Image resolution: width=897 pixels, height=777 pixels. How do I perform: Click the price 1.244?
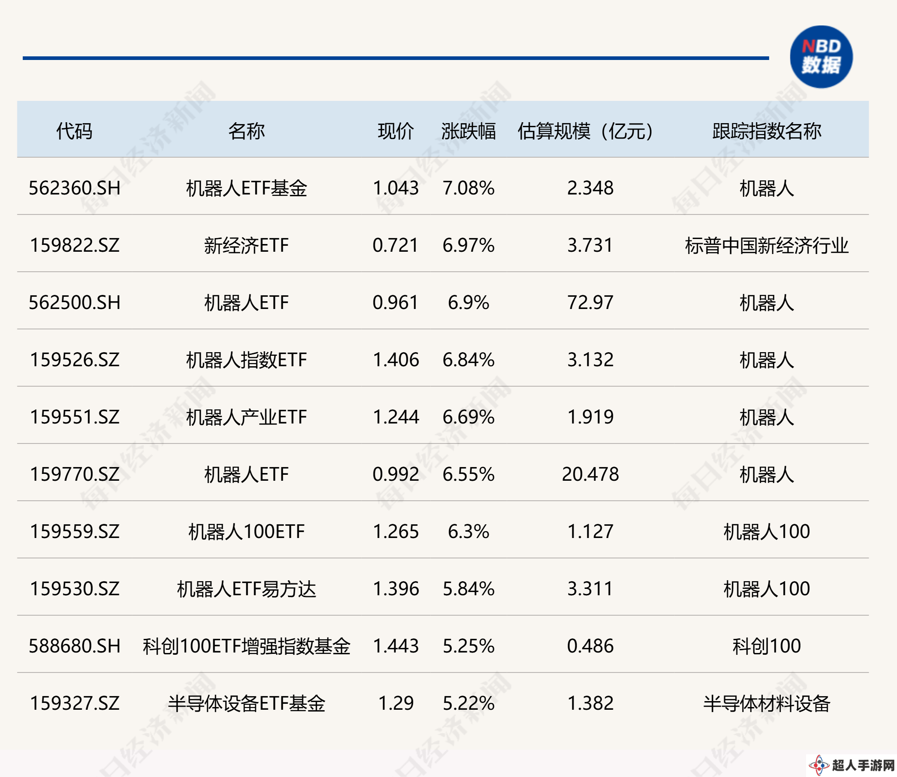pos(396,417)
